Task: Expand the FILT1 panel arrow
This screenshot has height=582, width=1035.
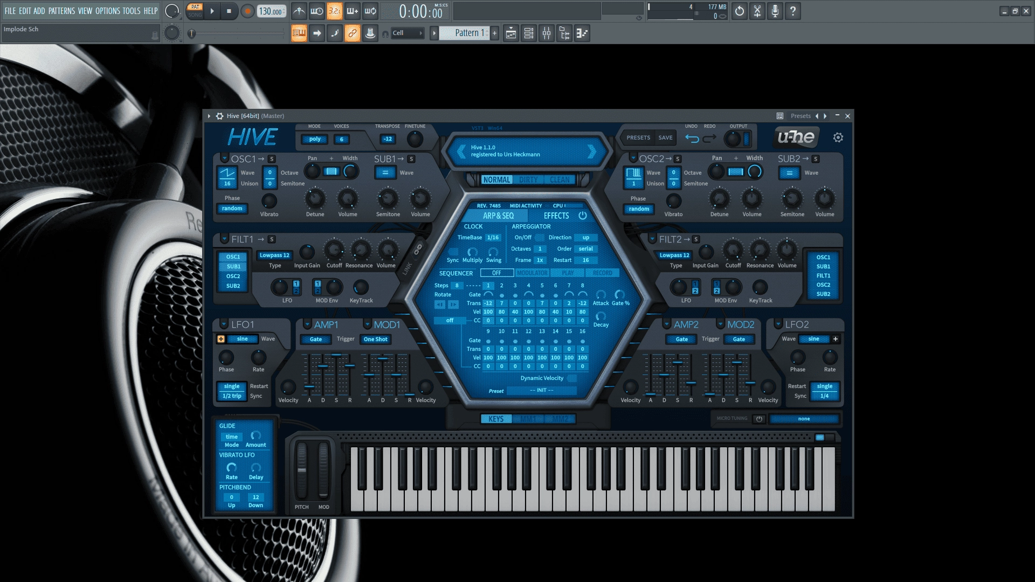Action: click(224, 239)
